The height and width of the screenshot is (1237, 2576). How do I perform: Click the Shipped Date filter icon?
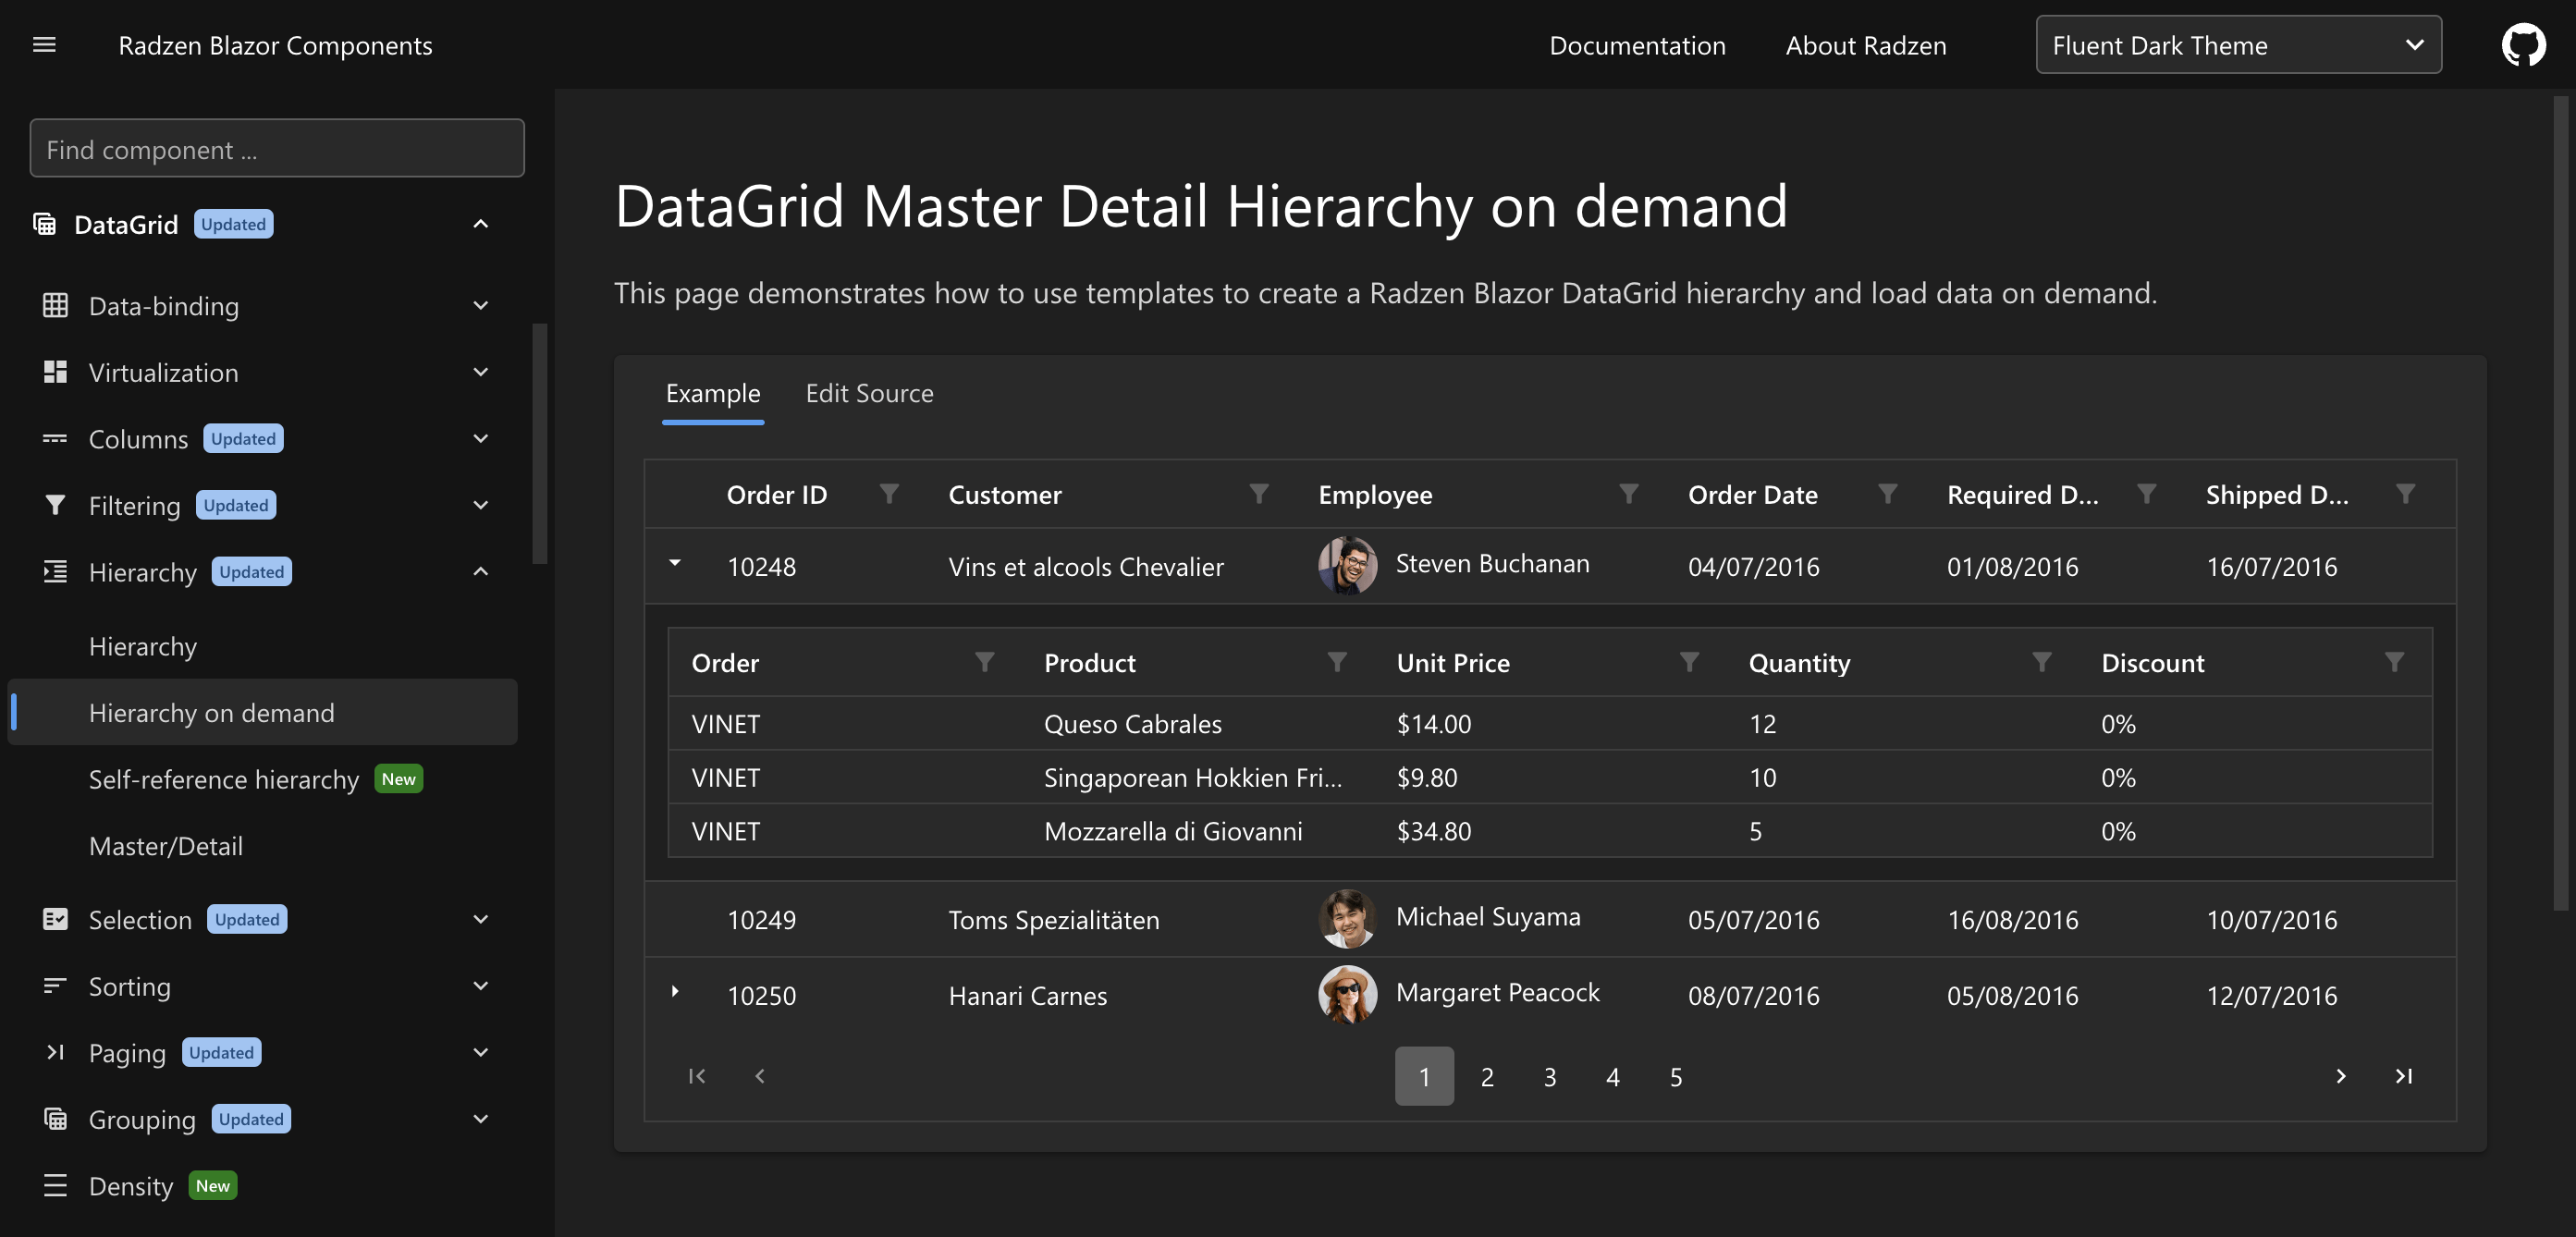(x=2406, y=494)
